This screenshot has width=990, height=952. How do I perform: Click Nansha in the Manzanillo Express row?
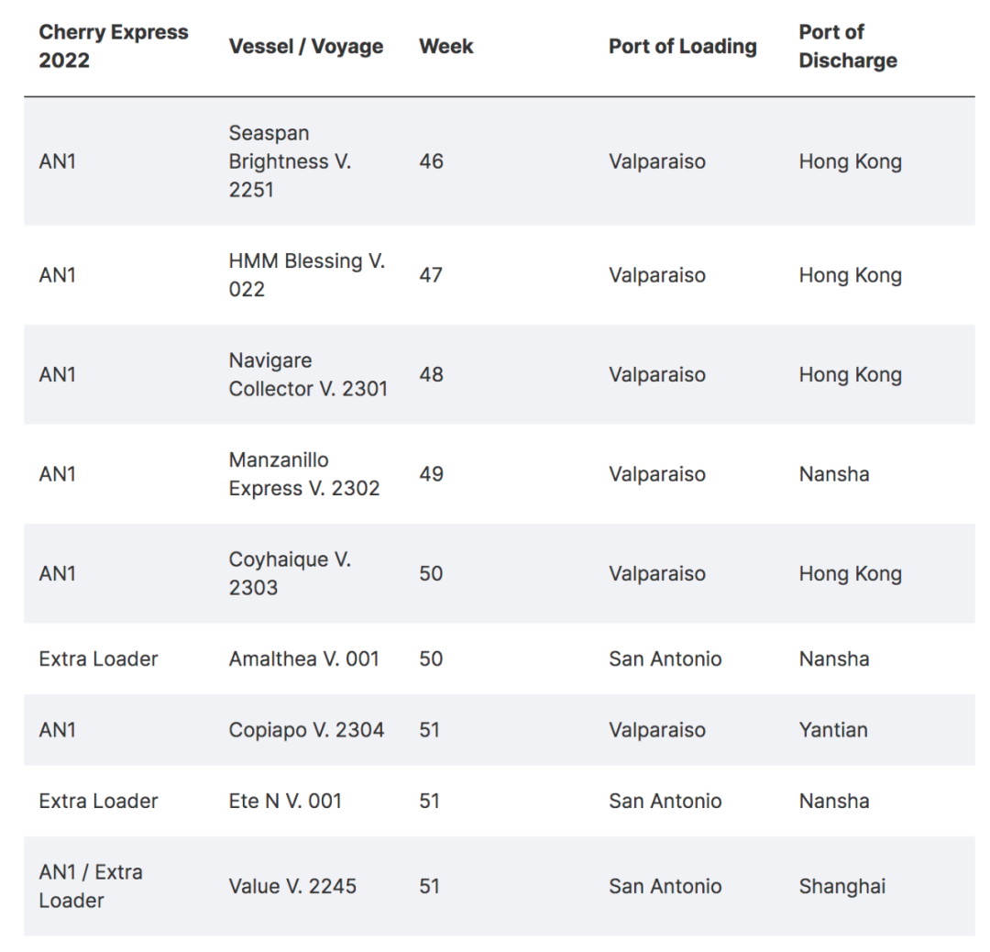(833, 474)
